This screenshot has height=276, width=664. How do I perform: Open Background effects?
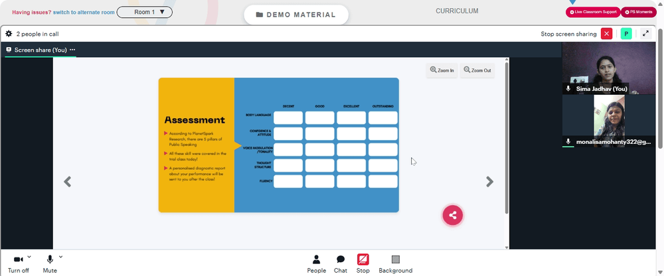(396, 264)
